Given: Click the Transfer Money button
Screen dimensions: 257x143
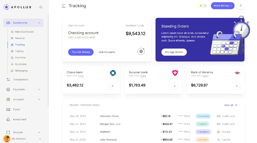Looking at the screenshot, I should 81,52.
